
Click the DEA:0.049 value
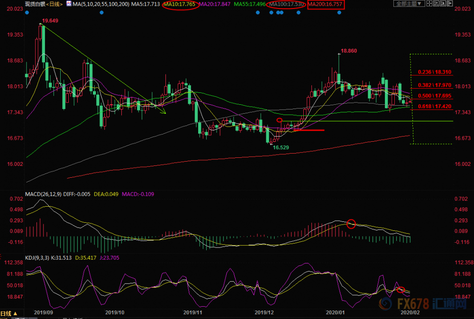pos(106,194)
